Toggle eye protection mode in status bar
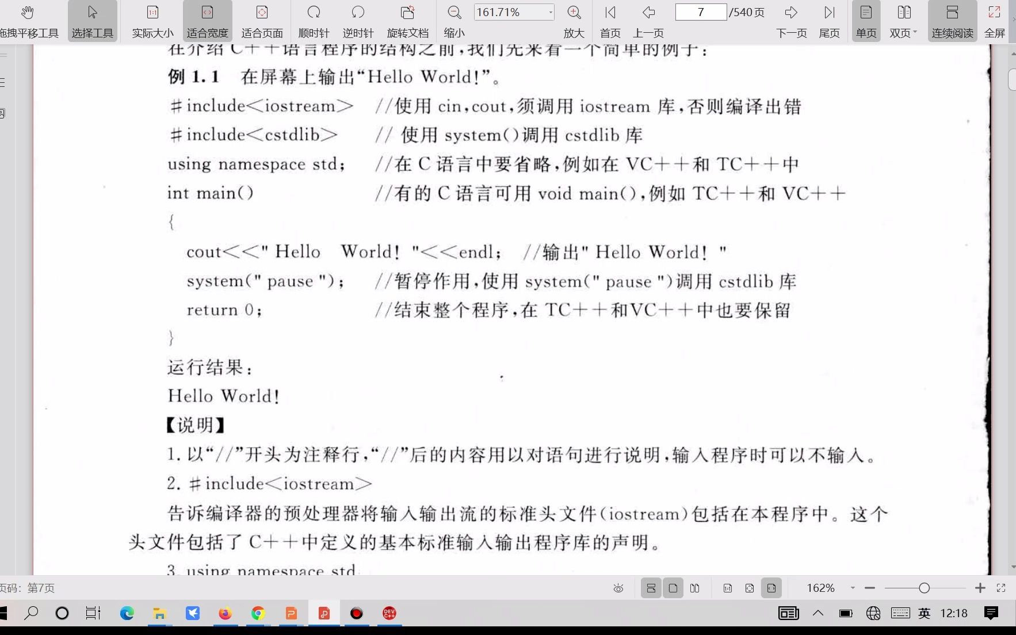 tap(618, 588)
